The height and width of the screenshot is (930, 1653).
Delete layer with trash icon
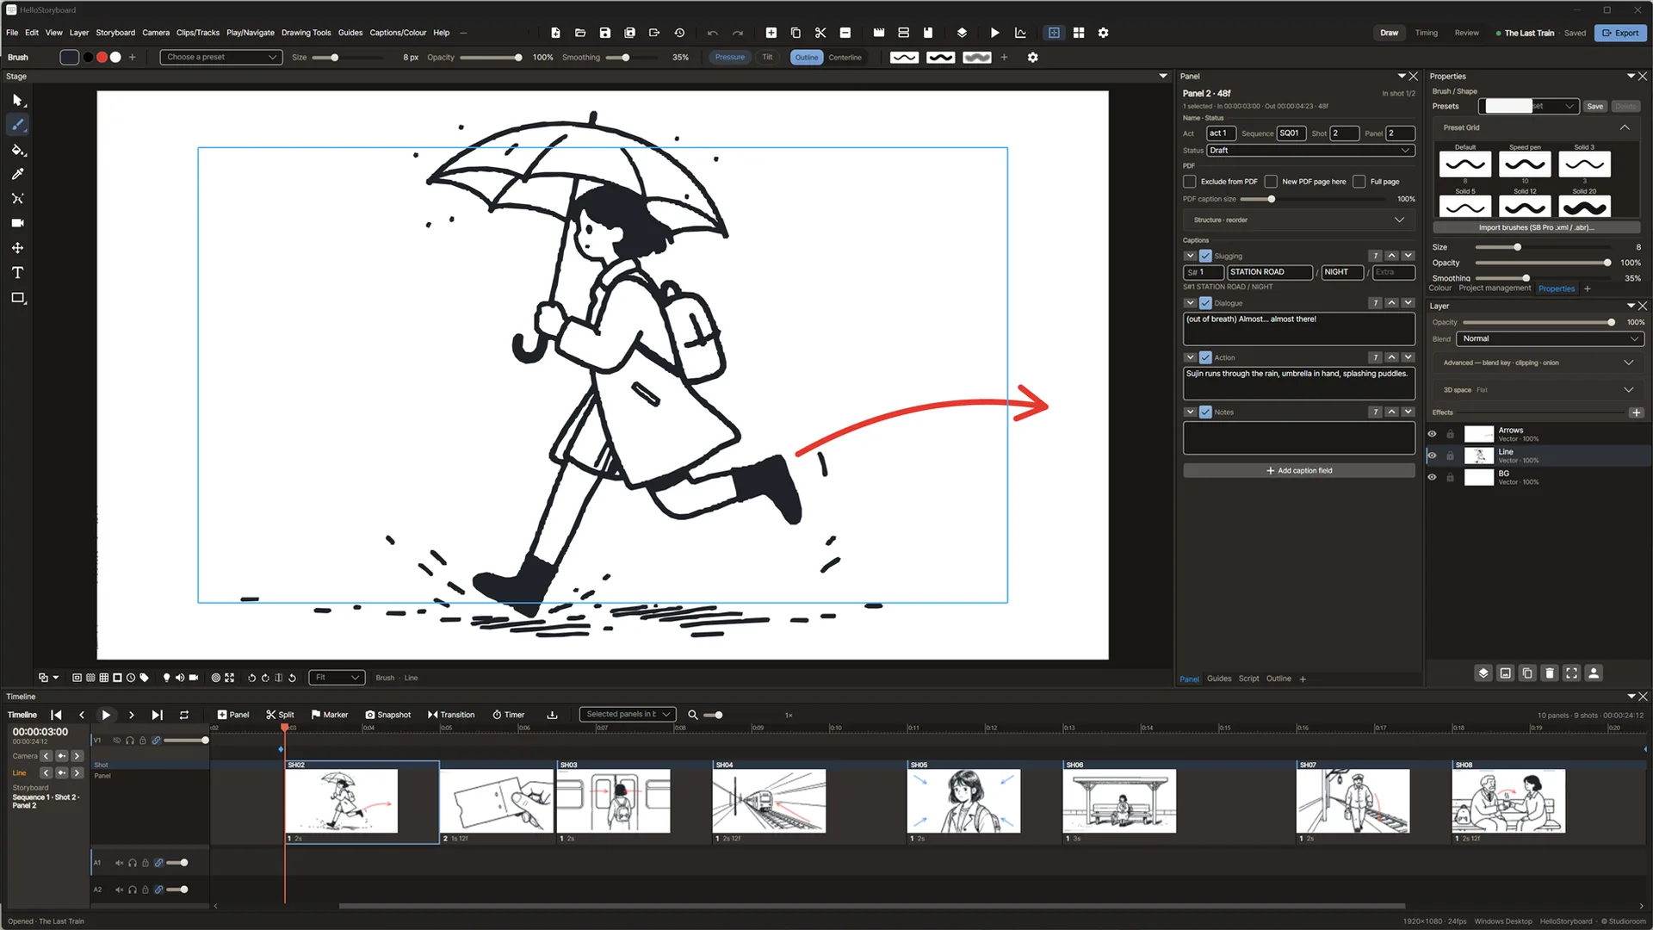tap(1550, 673)
